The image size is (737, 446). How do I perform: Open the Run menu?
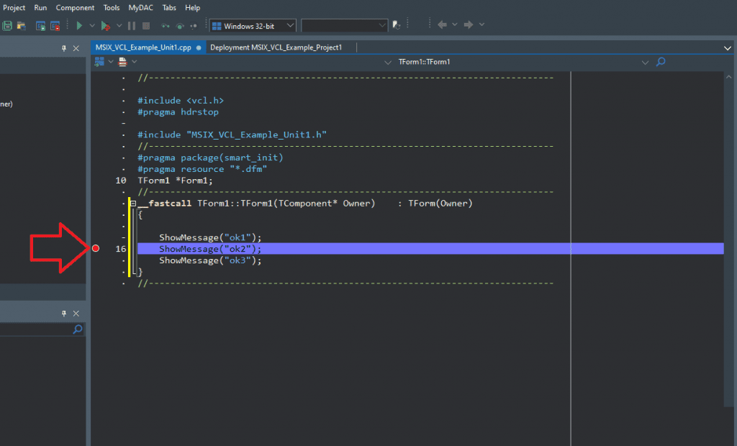(40, 7)
